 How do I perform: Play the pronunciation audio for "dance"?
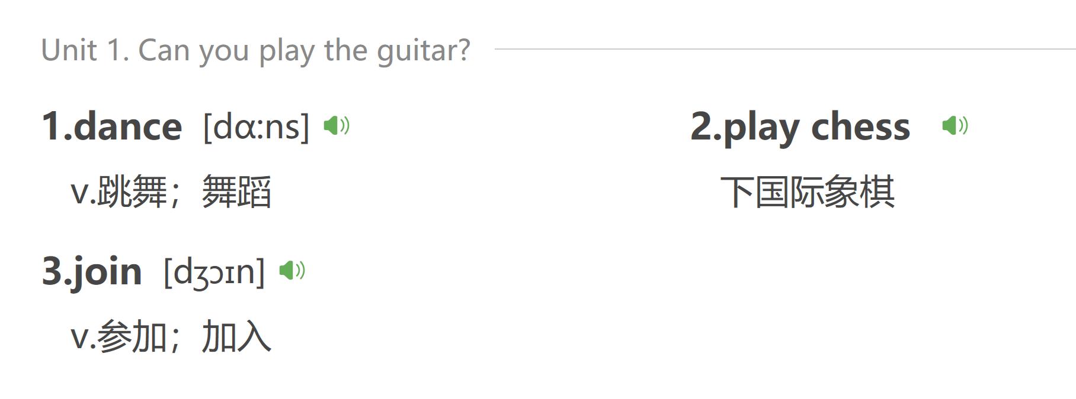(336, 125)
